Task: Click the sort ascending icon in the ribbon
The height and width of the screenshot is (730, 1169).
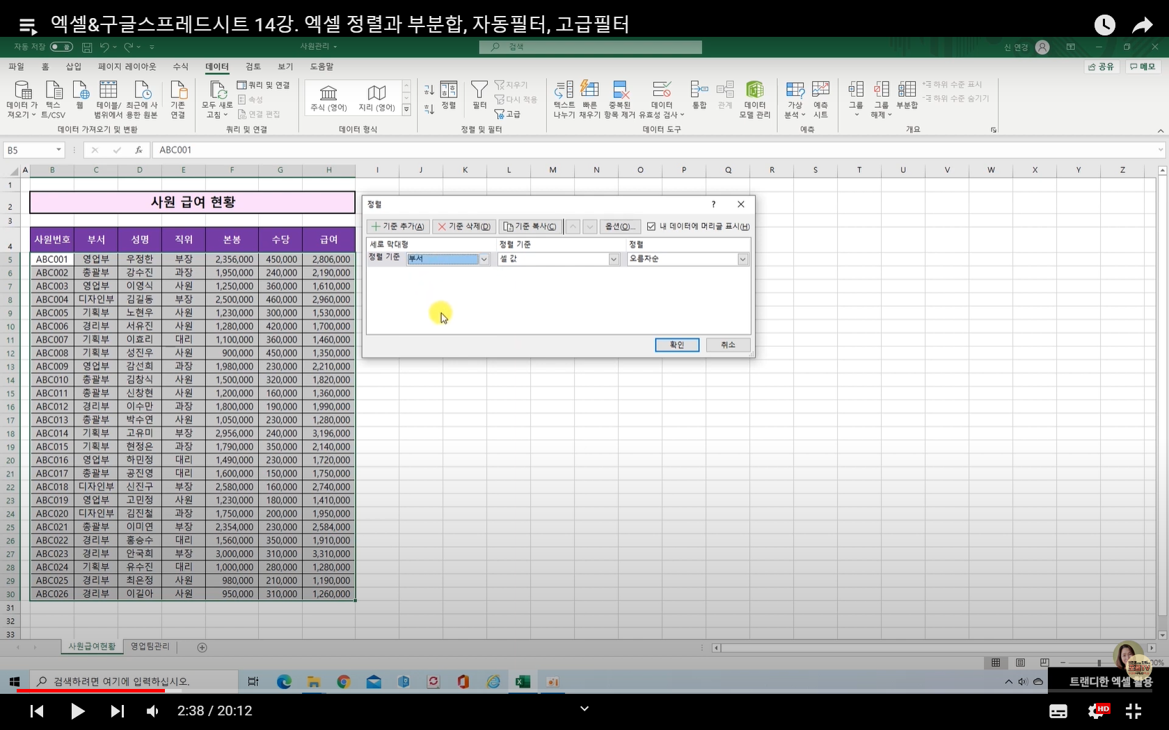Action: (x=429, y=90)
